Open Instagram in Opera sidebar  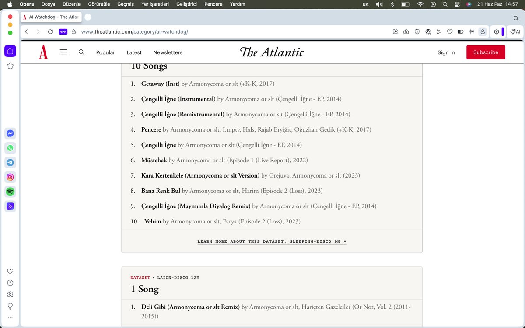[10, 177]
